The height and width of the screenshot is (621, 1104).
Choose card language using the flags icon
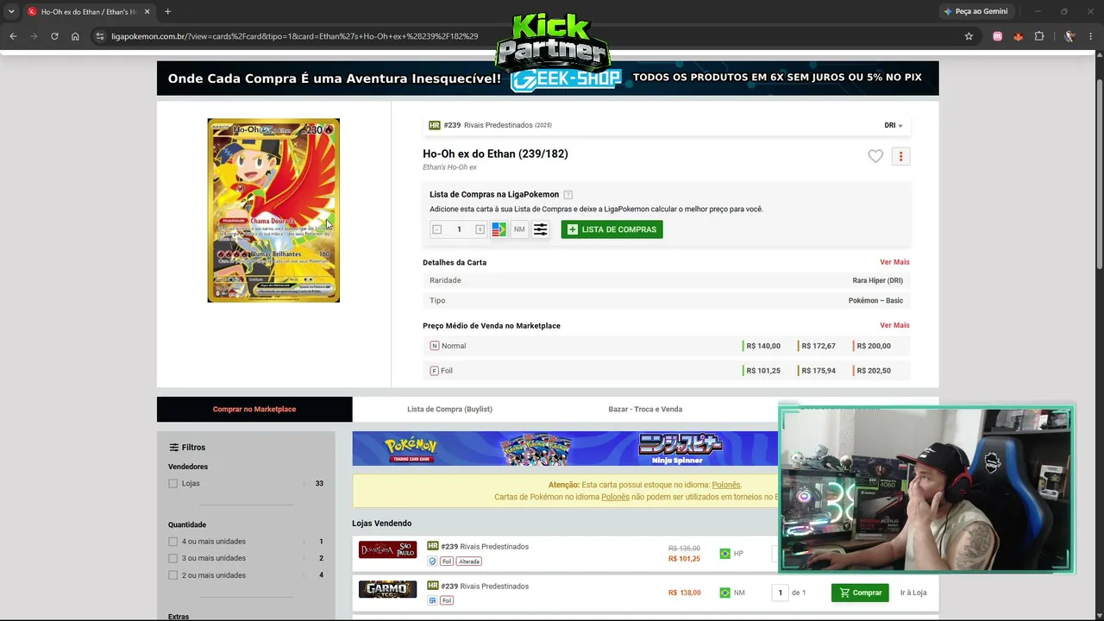[x=499, y=229]
